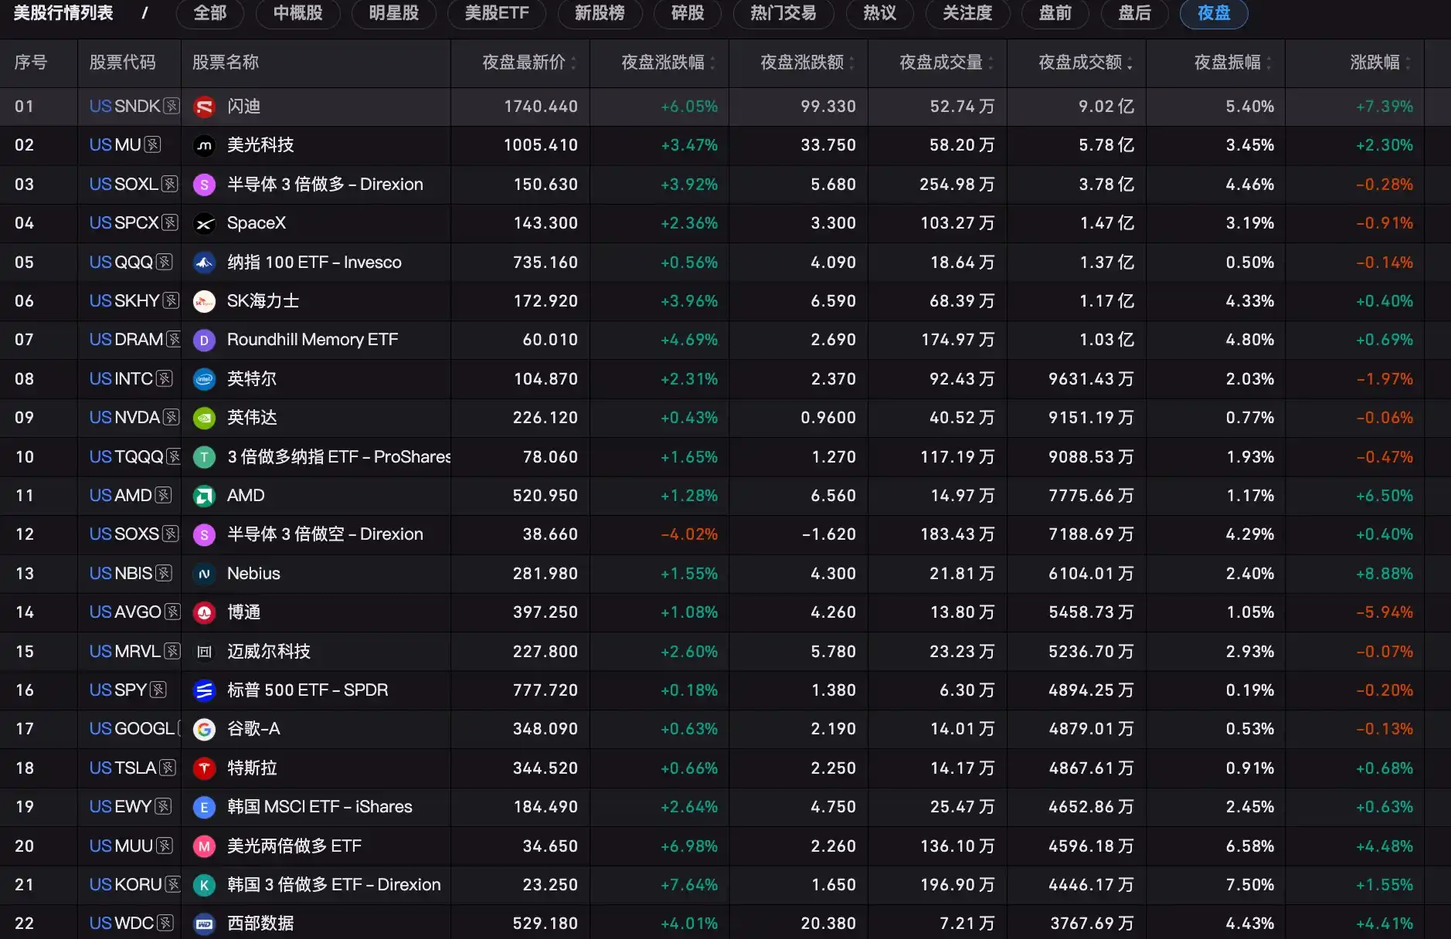Screen dimensions: 1451x939
Task: Switch to the 盘后 tab
Action: (x=1135, y=13)
